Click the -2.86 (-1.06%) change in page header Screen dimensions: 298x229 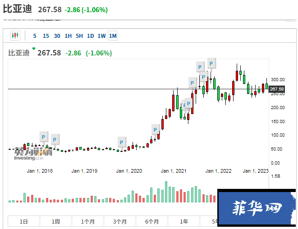pyautogui.click(x=86, y=10)
